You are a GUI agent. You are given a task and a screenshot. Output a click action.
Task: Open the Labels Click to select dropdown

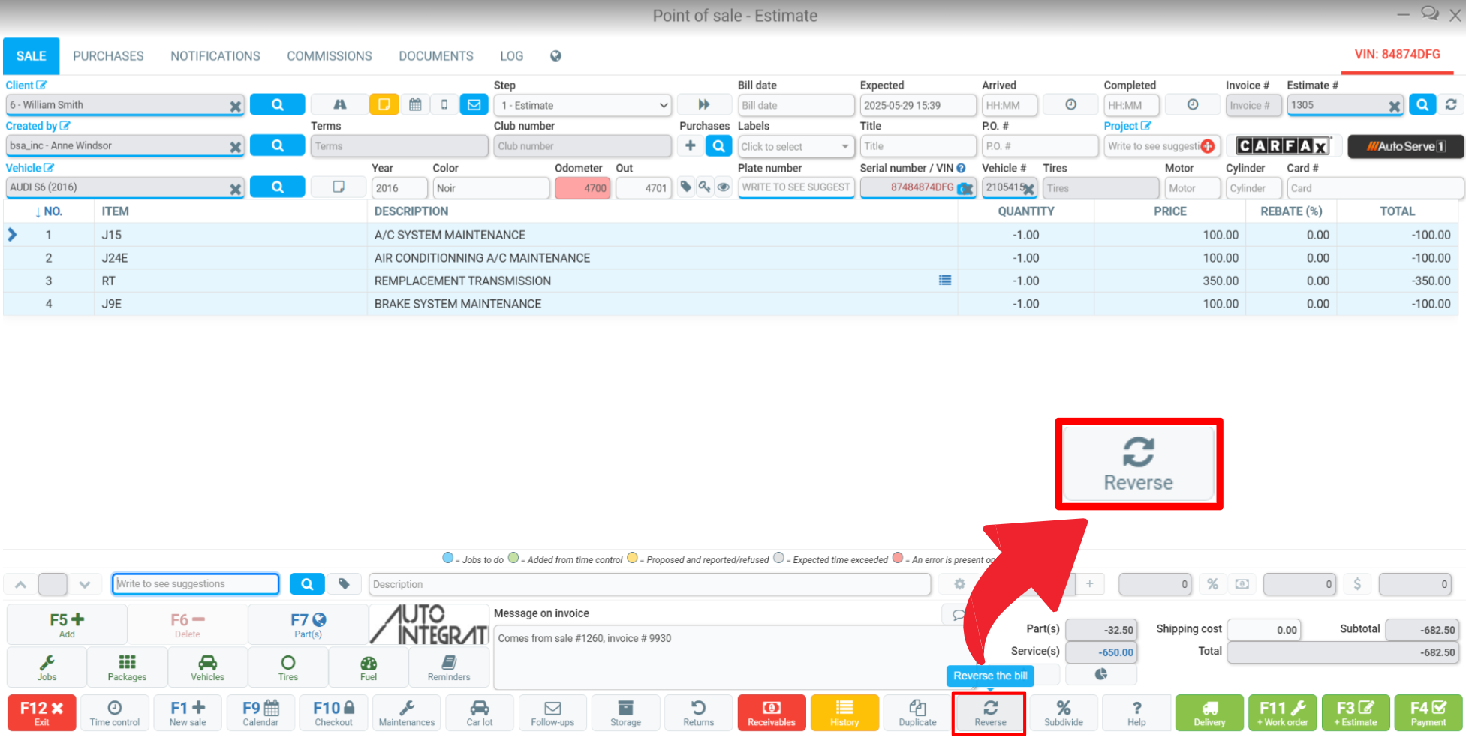pyautogui.click(x=796, y=146)
